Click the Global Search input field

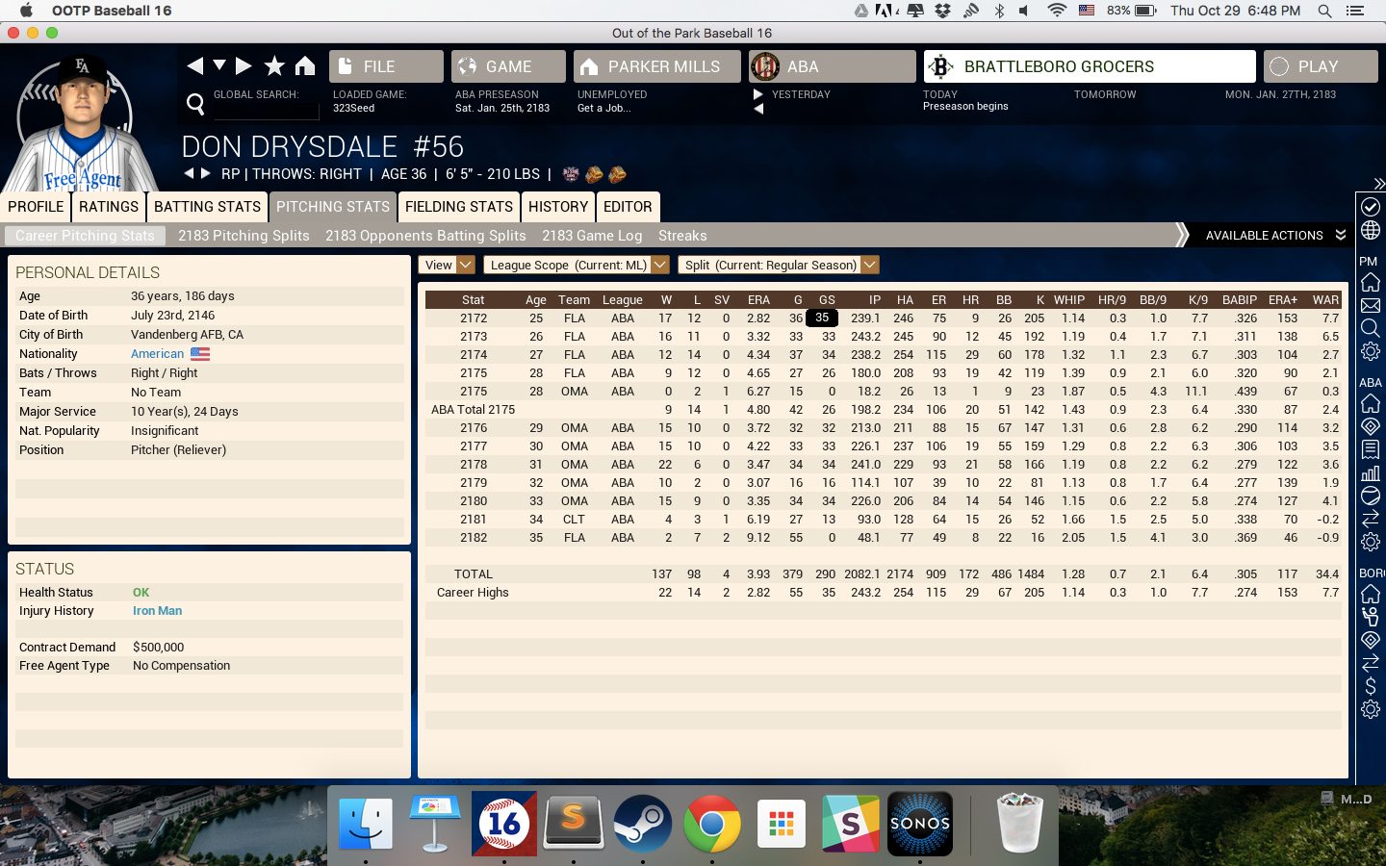[265, 109]
